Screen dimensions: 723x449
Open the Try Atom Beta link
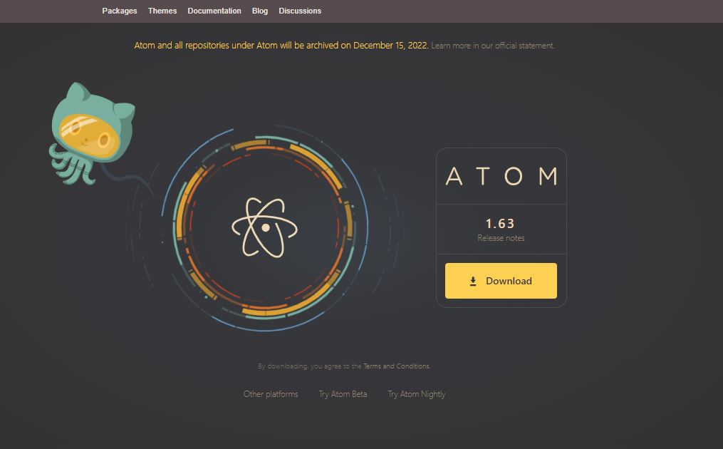coord(343,394)
